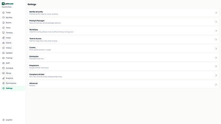
Task: Click the Settings page heading
Action: (x=32, y=4)
